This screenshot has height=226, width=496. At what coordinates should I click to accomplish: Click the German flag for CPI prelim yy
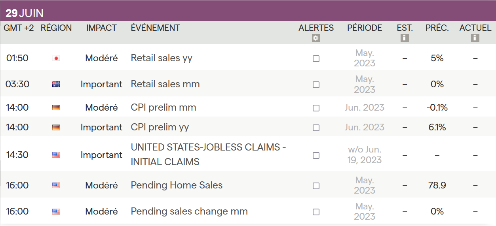pyautogui.click(x=56, y=128)
